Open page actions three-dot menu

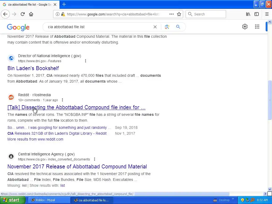pyautogui.click(x=172, y=14)
